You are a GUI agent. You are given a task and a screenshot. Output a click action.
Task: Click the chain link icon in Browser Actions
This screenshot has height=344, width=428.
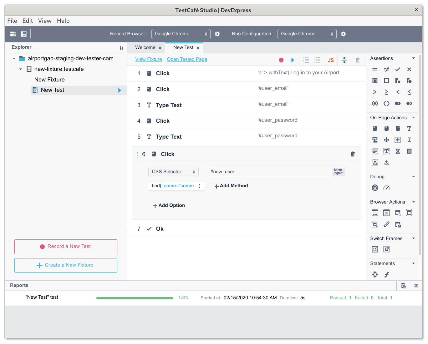[386, 224]
